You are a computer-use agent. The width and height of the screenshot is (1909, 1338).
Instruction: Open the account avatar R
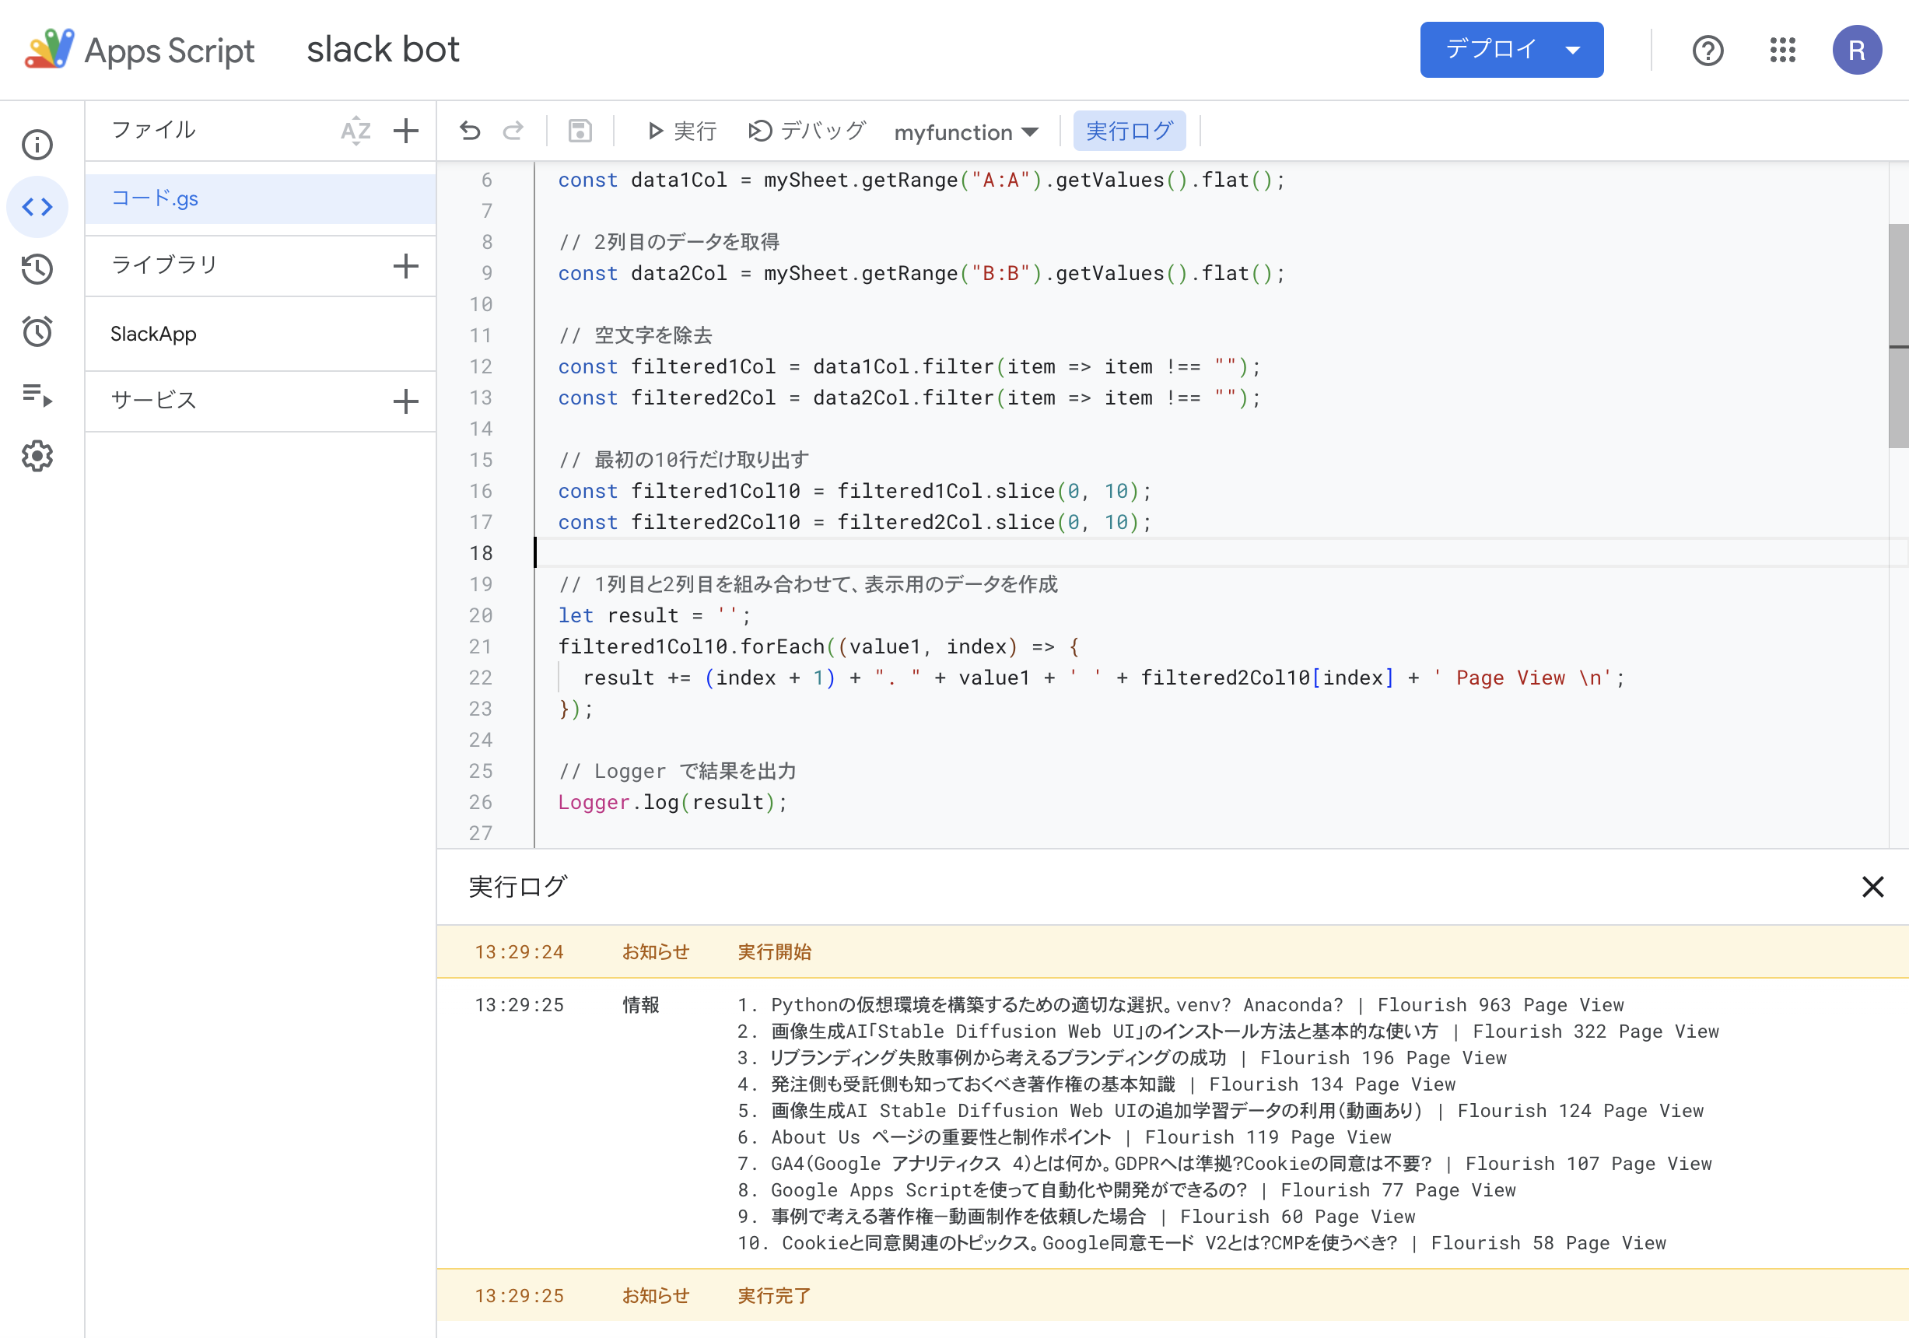pyautogui.click(x=1857, y=50)
